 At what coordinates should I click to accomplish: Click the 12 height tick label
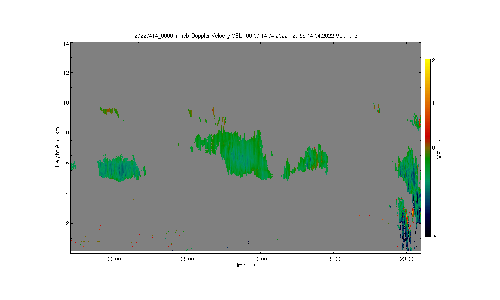[66, 73]
